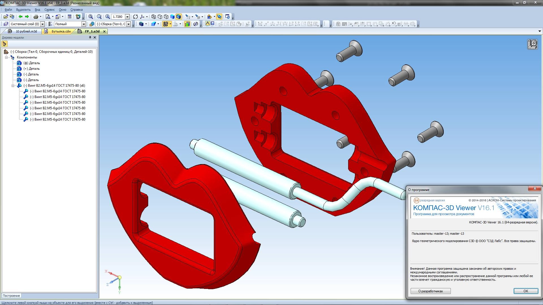Select the (+) Деталь tree item
The image size is (543, 305).
31,69
